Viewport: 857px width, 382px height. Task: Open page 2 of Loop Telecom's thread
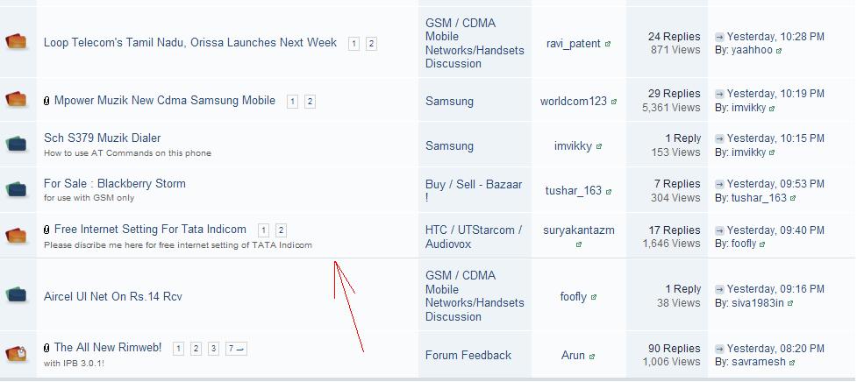371,44
